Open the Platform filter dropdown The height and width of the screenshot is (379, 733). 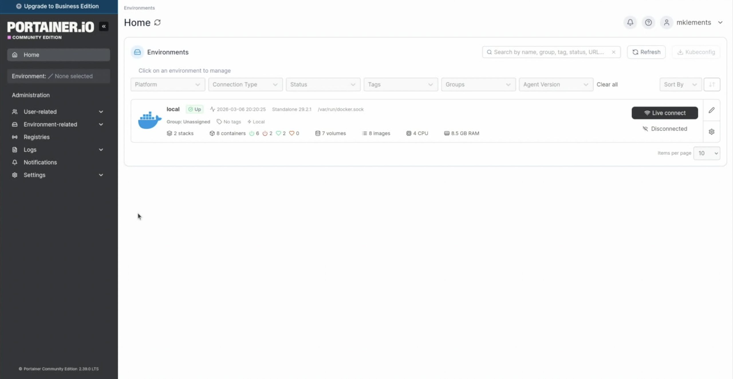(168, 84)
